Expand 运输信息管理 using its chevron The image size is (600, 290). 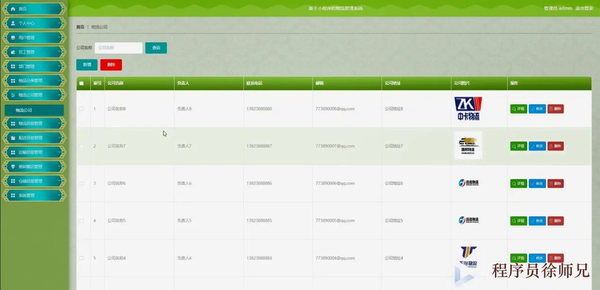pos(59,152)
